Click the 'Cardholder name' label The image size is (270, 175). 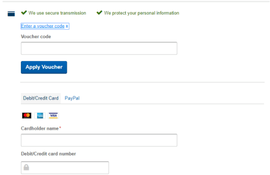[40, 128]
